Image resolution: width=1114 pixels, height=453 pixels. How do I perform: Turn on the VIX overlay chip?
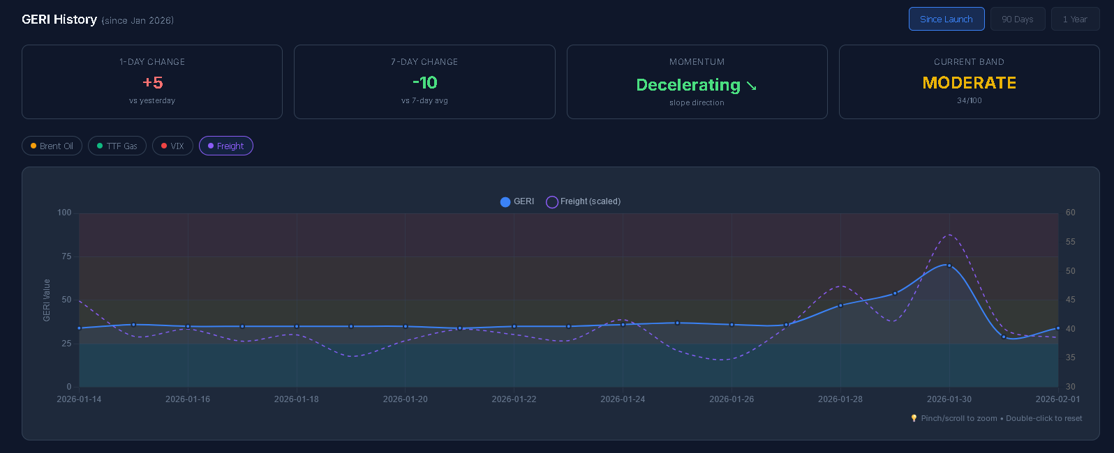tap(172, 146)
